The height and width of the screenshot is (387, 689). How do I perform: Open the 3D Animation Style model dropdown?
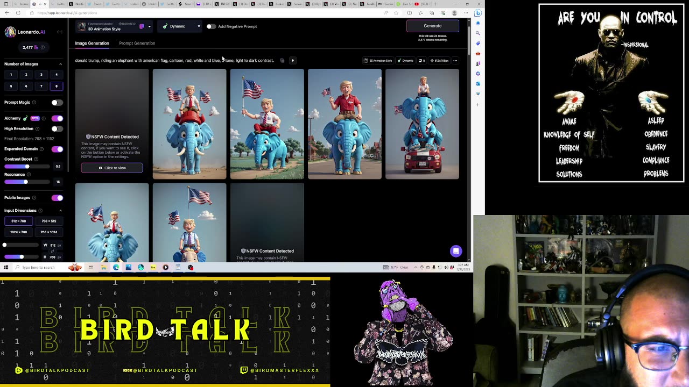coord(114,26)
